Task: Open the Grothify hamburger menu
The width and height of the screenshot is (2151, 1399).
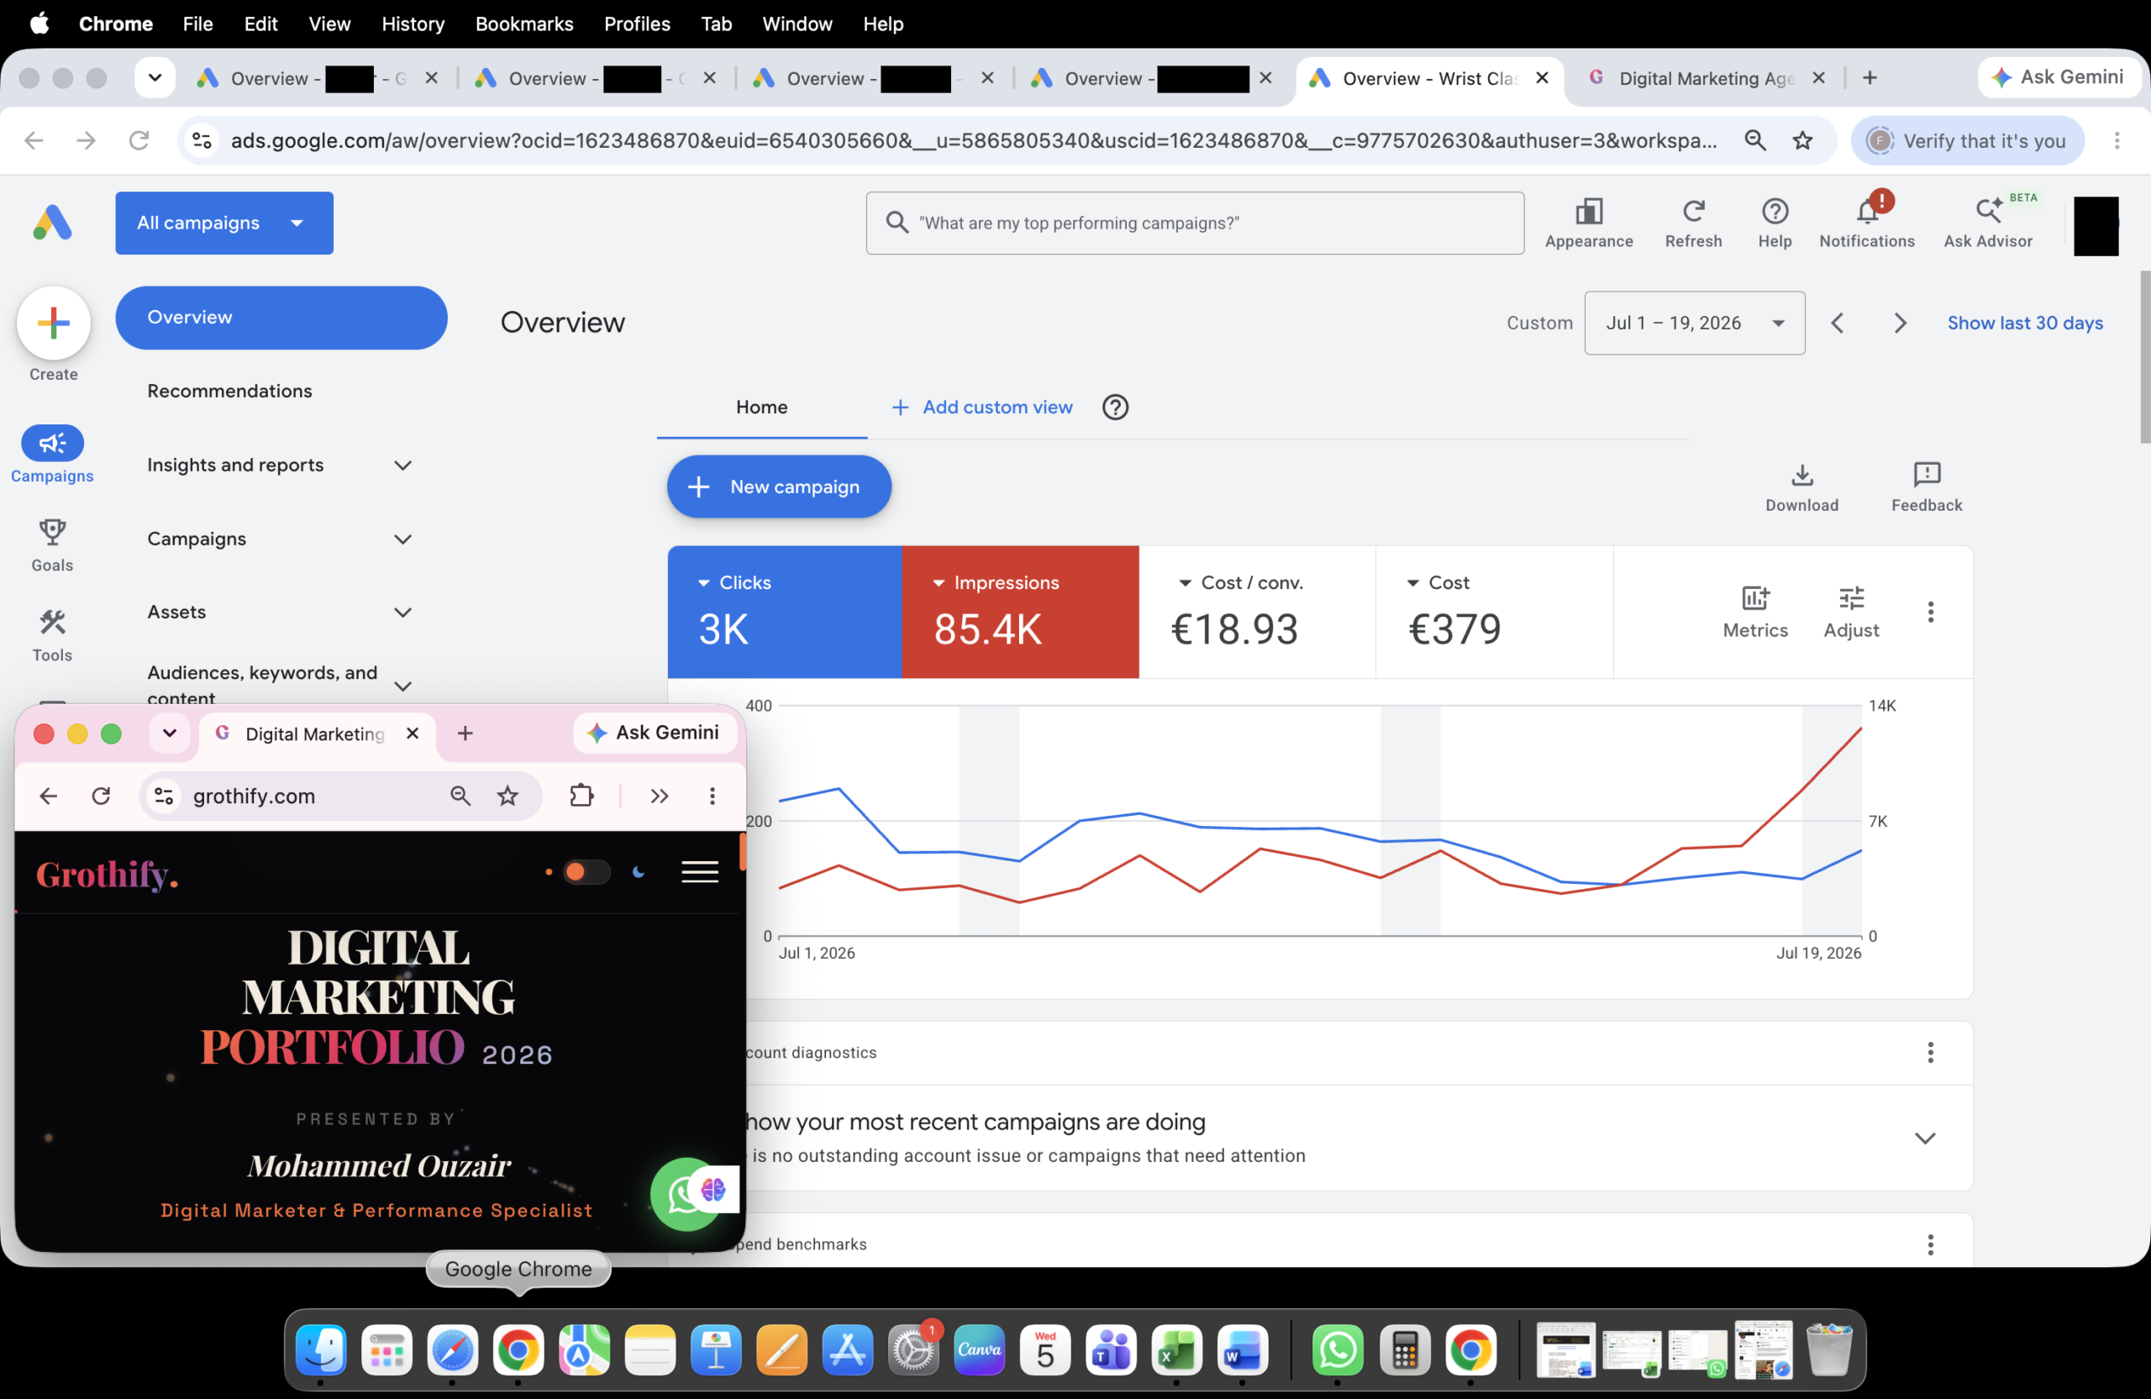Action: pyautogui.click(x=700, y=872)
